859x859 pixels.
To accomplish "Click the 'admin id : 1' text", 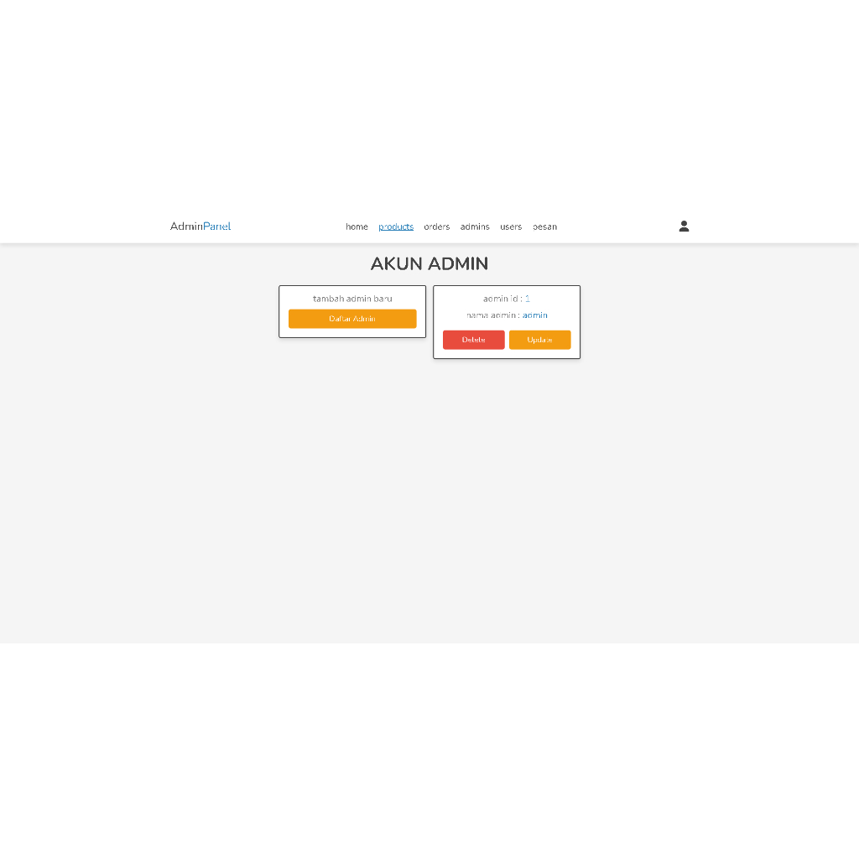I will [x=506, y=299].
